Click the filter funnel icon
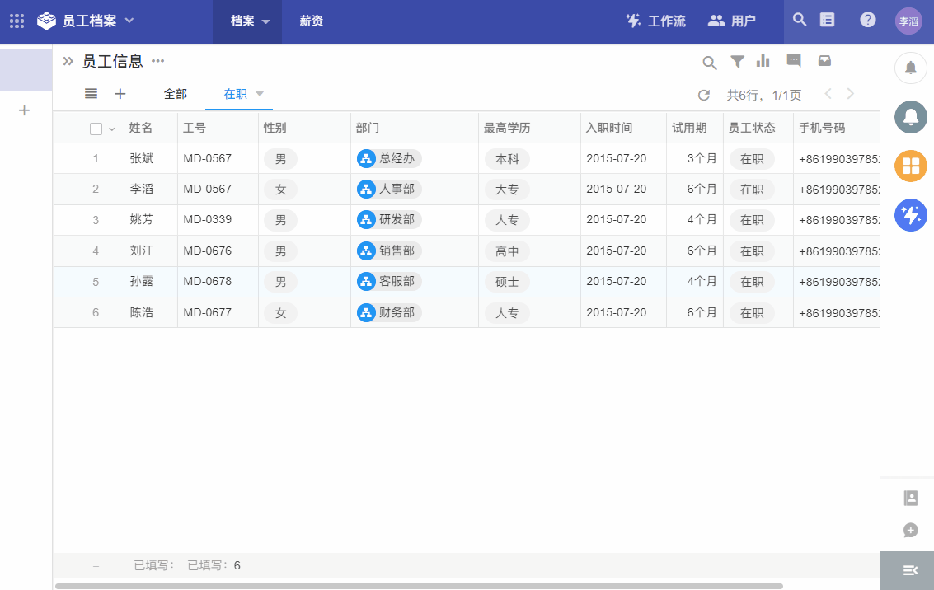This screenshot has width=934, height=590. coord(737,62)
